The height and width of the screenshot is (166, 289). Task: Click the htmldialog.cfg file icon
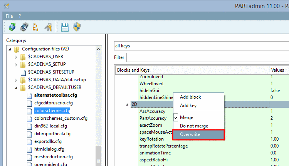tap(29, 149)
